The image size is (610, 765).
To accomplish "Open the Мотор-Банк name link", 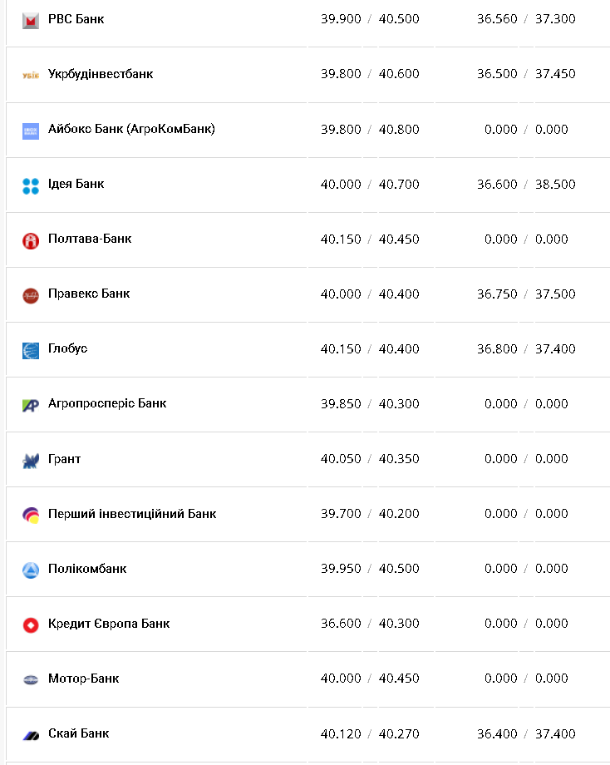I will coord(83,679).
